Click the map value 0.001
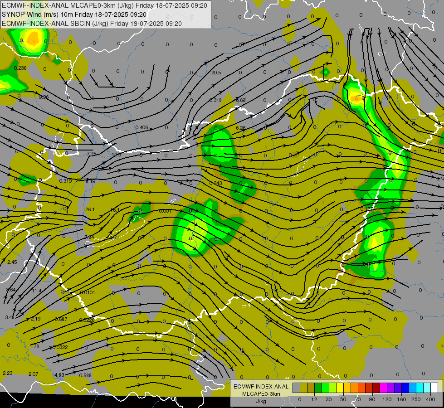 [165, 211]
